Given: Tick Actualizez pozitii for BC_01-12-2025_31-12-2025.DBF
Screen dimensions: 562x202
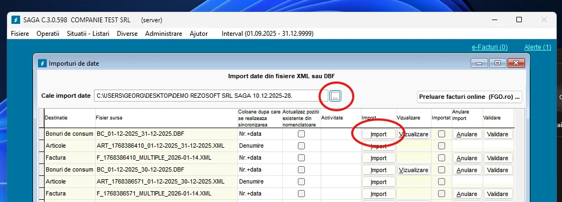Looking at the screenshot, I should click(x=302, y=134).
